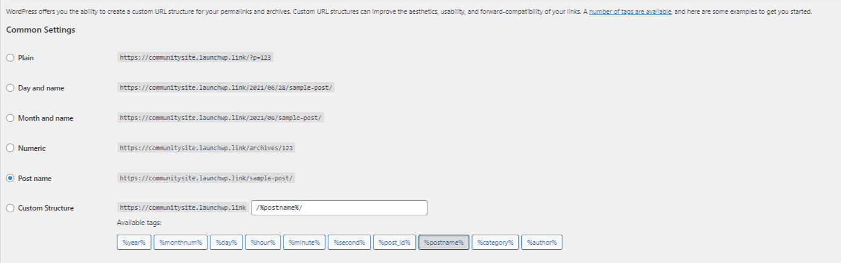Click the custom structure text field

click(339, 208)
